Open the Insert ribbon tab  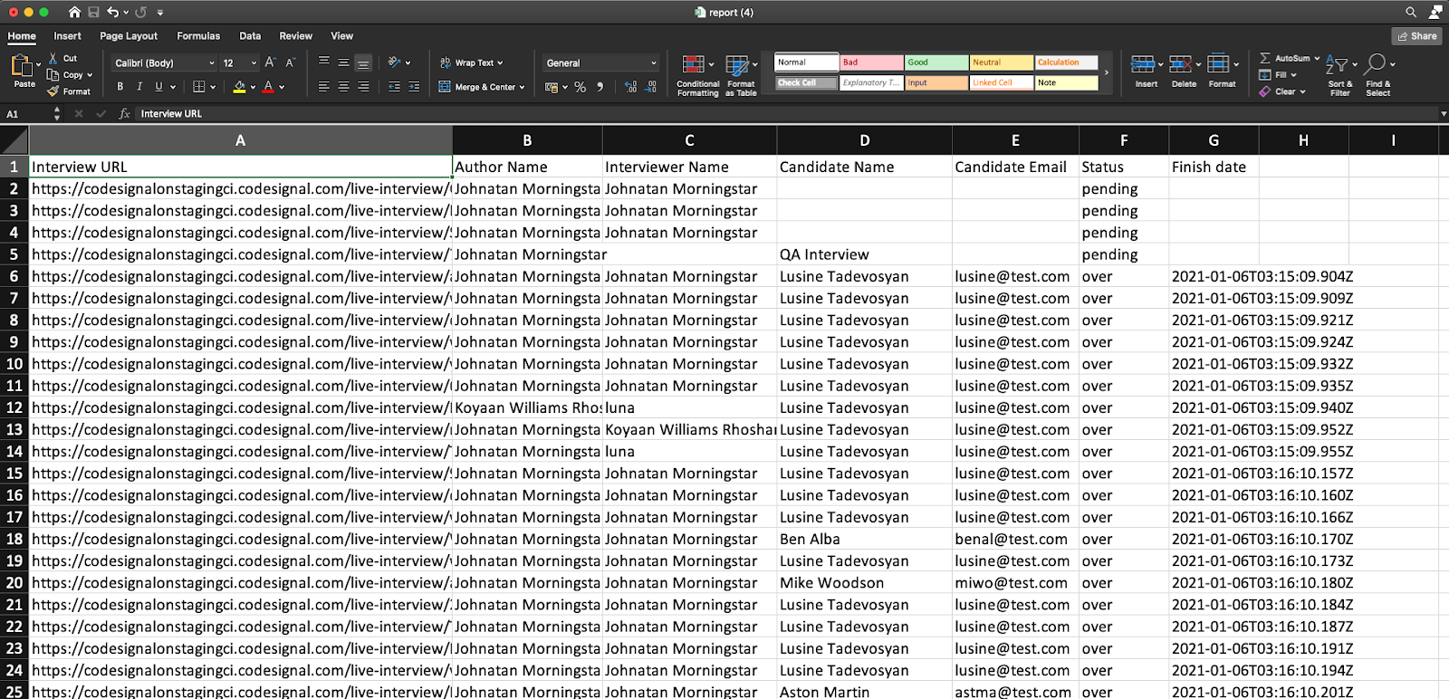pos(67,36)
